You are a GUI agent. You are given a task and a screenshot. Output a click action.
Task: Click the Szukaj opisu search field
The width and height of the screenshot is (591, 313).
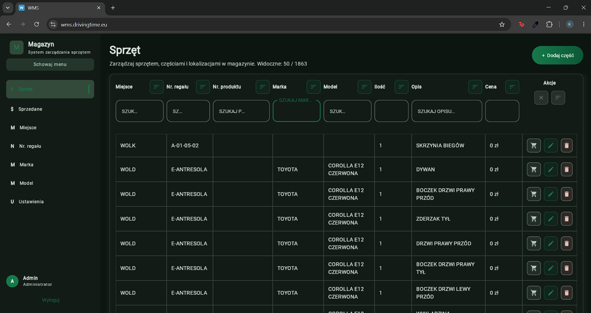pos(447,111)
